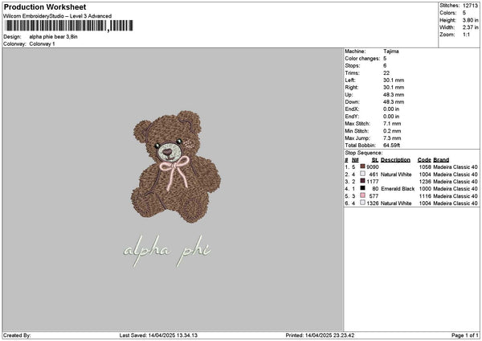The image size is (482, 341).
Task: Click the Min Stitch value '0.2 mm'
Action: click(392, 131)
